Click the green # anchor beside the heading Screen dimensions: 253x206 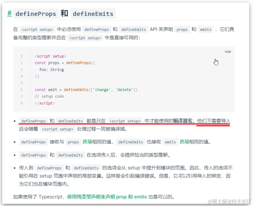tap(10, 13)
